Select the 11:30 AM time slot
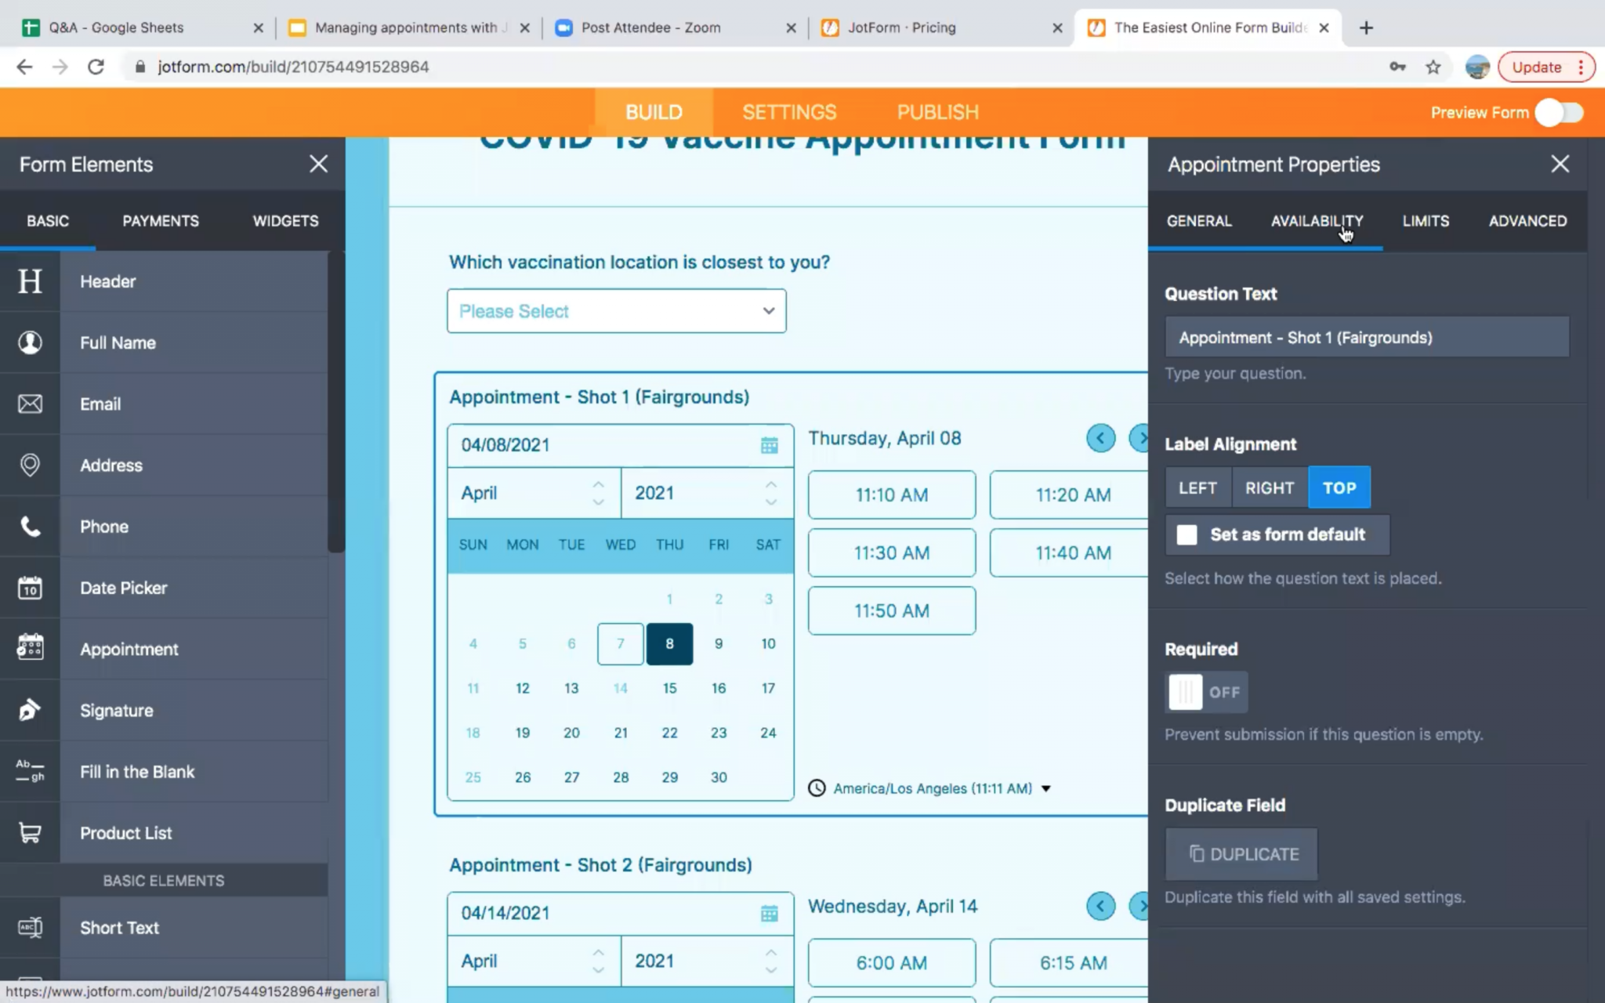 pos(891,552)
